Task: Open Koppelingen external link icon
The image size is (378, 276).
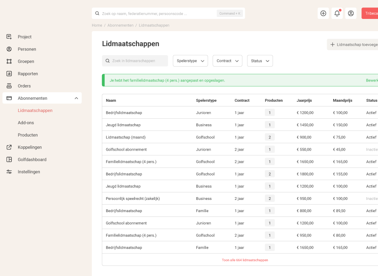Action: (x=9, y=147)
